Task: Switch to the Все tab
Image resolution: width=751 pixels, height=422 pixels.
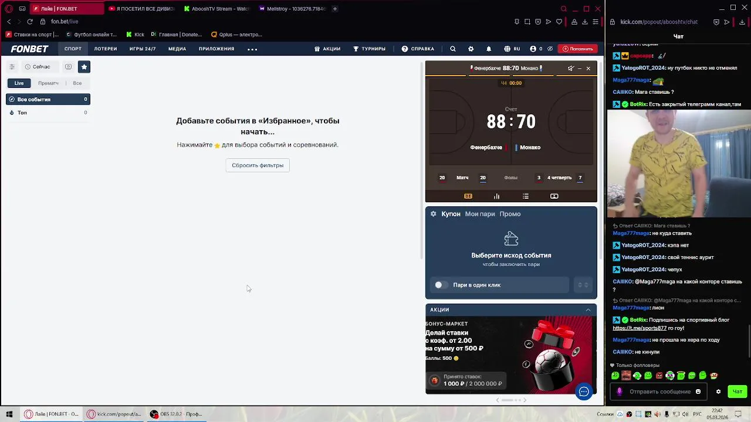Action: (77, 83)
